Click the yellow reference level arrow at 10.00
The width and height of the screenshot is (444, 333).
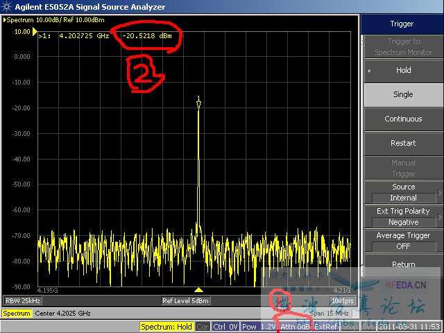[x=35, y=31]
